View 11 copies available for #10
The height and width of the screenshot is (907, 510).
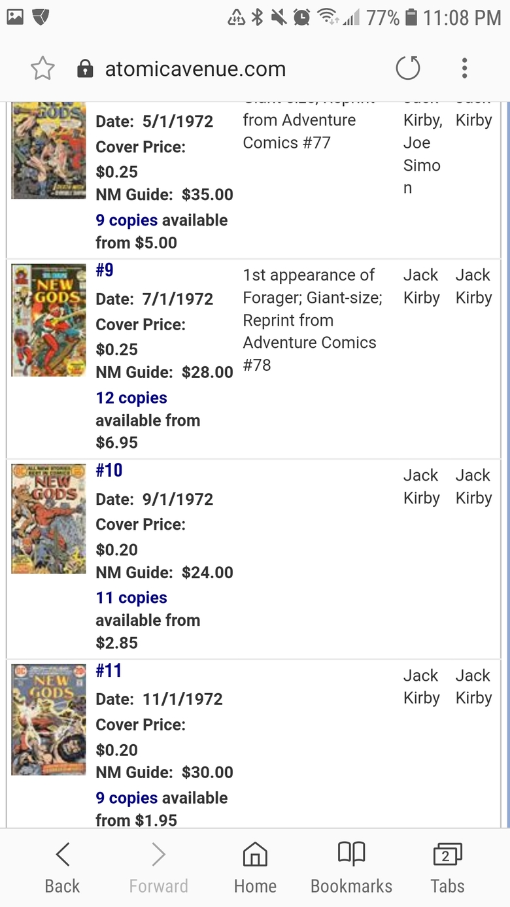[131, 598]
